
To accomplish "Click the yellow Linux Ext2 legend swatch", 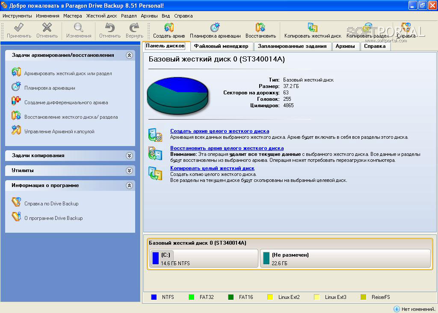I will click(x=270, y=297).
